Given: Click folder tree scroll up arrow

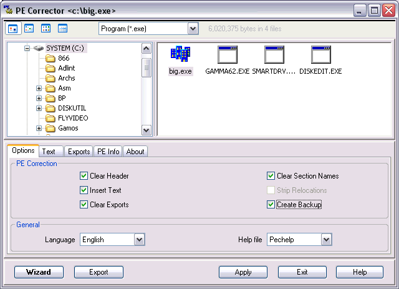Looking at the screenshot, I should click(x=147, y=49).
